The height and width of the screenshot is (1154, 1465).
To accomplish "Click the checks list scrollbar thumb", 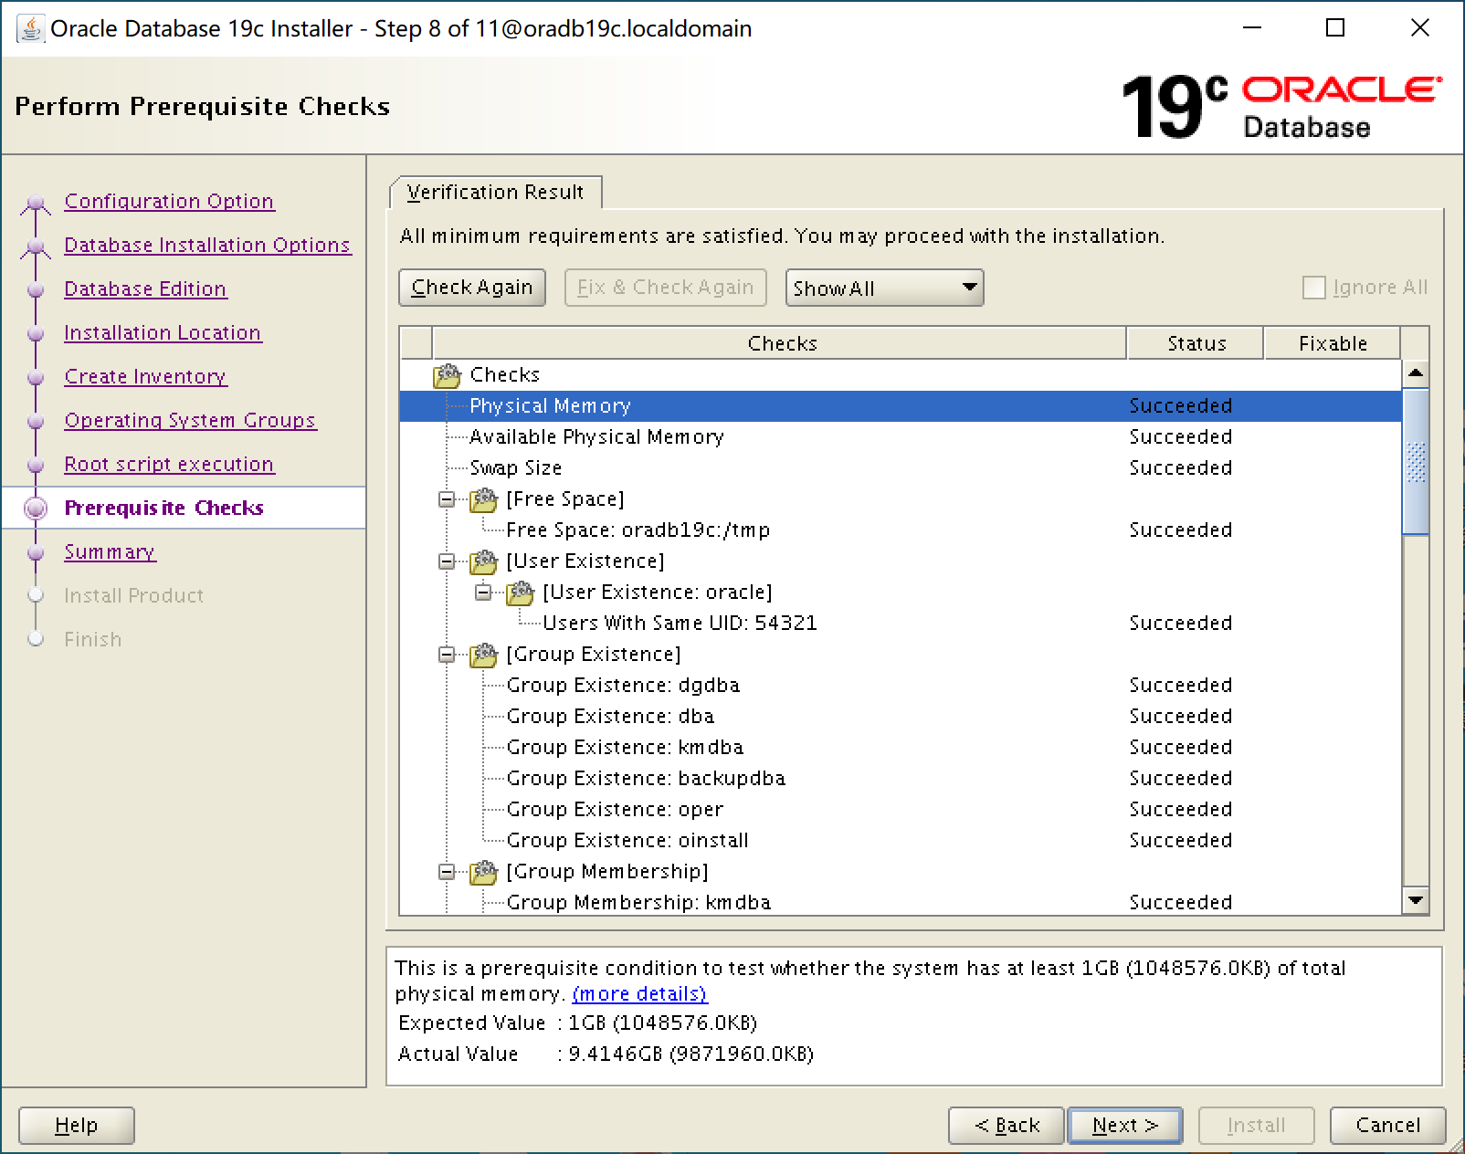I will coord(1416,461).
